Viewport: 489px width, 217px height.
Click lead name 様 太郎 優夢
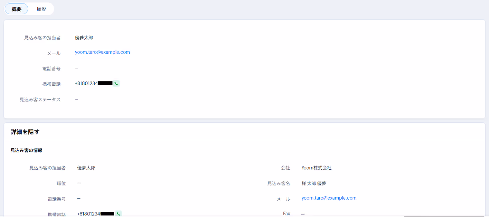314,183
